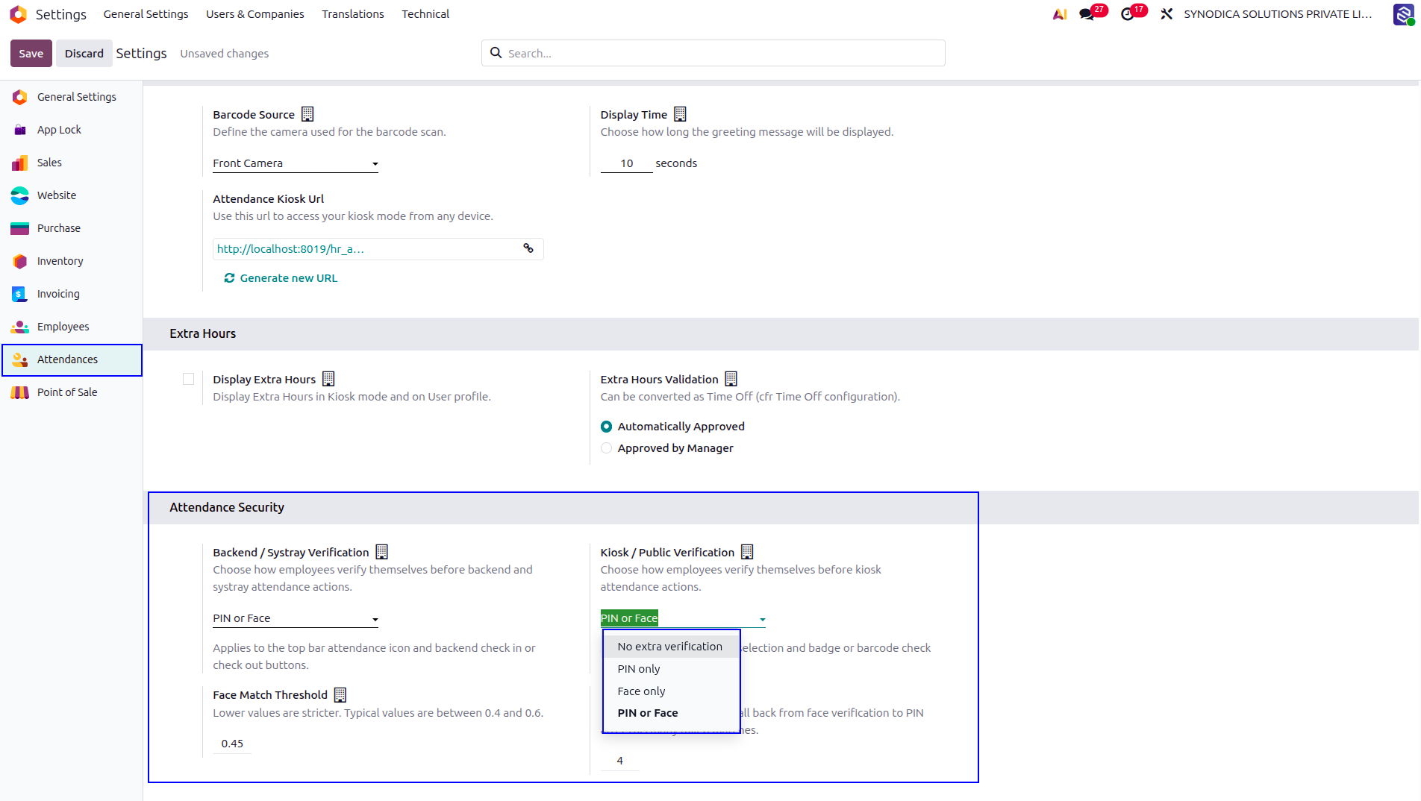
Task: Open the user avatar menu
Action: tap(1403, 14)
